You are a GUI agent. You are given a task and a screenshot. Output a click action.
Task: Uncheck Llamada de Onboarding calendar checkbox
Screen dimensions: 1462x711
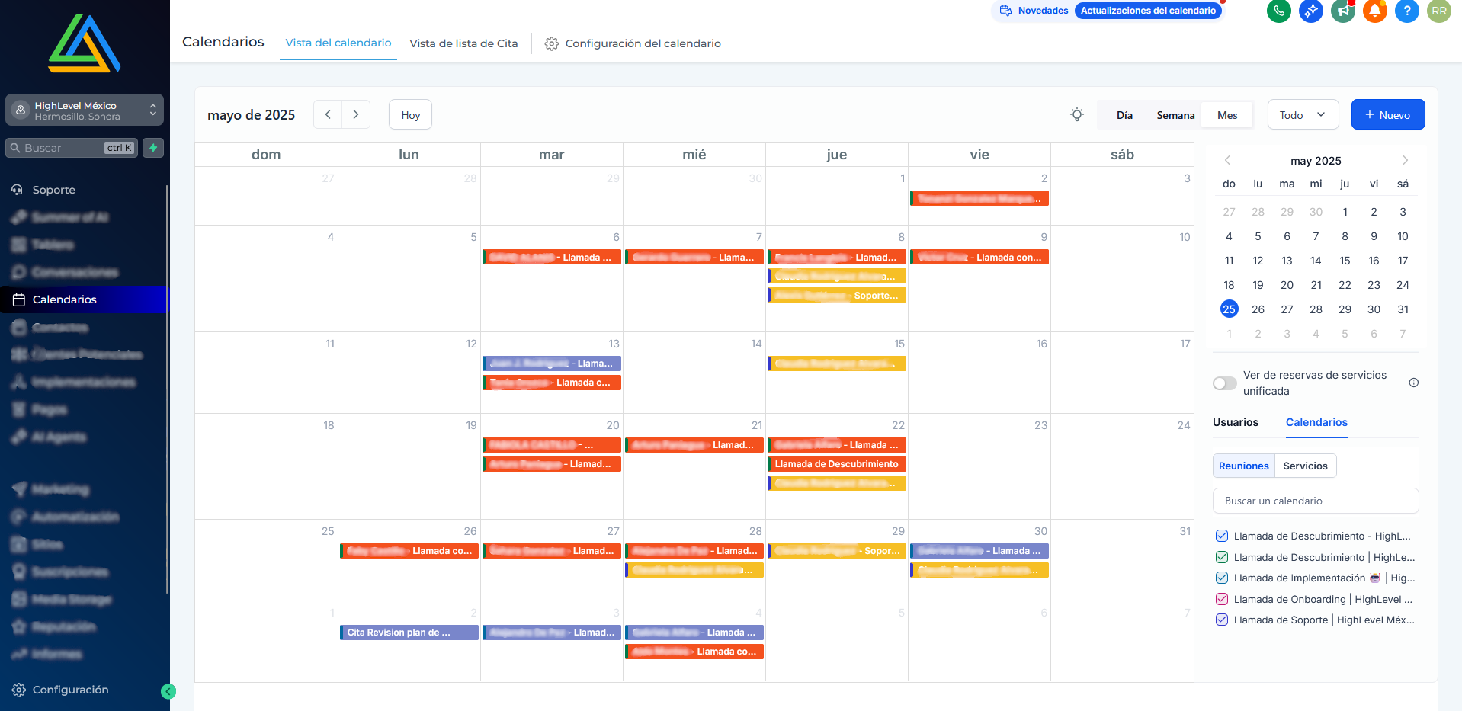1222,599
